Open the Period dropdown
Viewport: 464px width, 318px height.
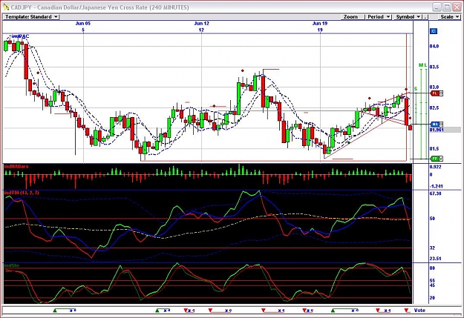click(x=379, y=17)
